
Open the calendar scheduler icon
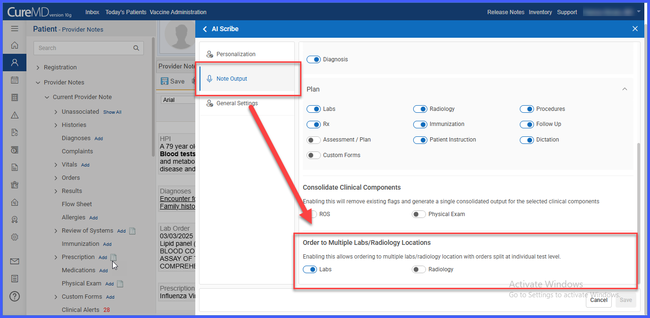coord(15,80)
